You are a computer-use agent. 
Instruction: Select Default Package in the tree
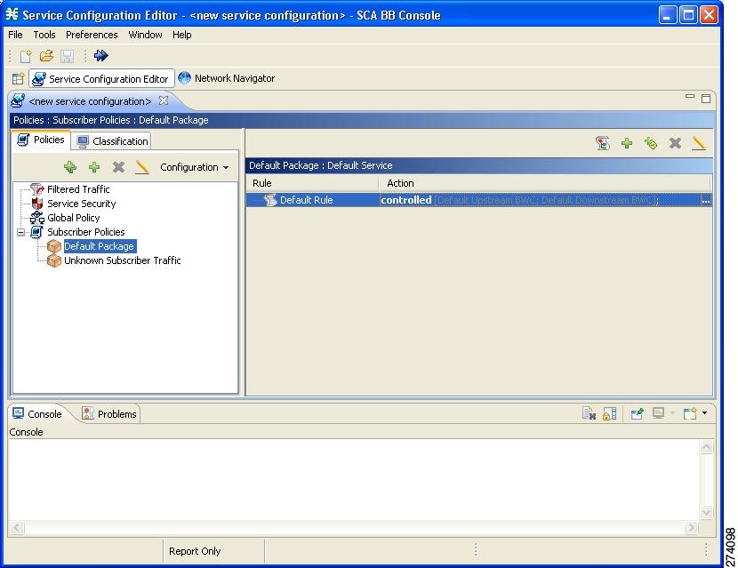(99, 246)
